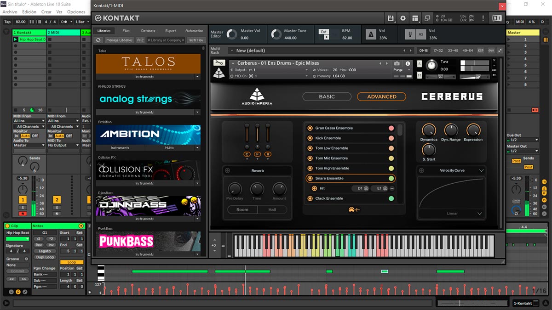Click the Ext sync play button
Image resolution: width=552 pixels, height=310 pixels.
326,37
